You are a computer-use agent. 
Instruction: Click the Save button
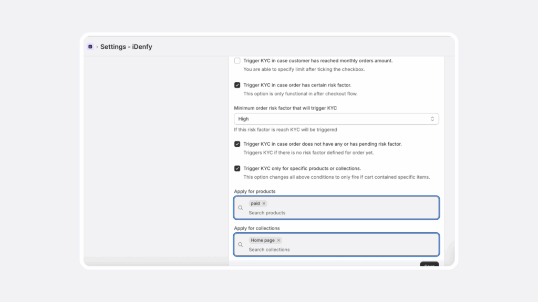429,265
